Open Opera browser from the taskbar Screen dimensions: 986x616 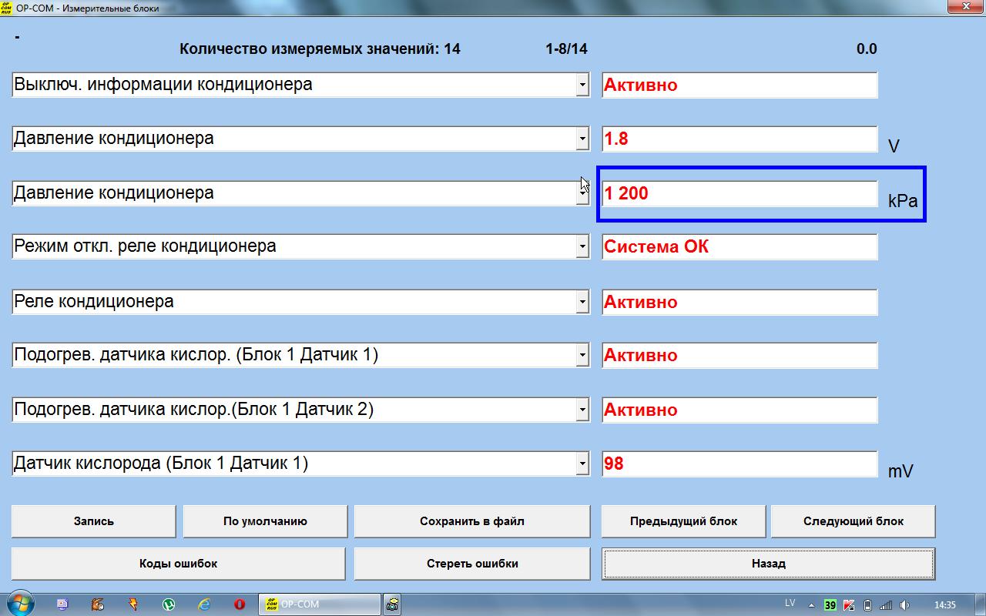coord(240,604)
